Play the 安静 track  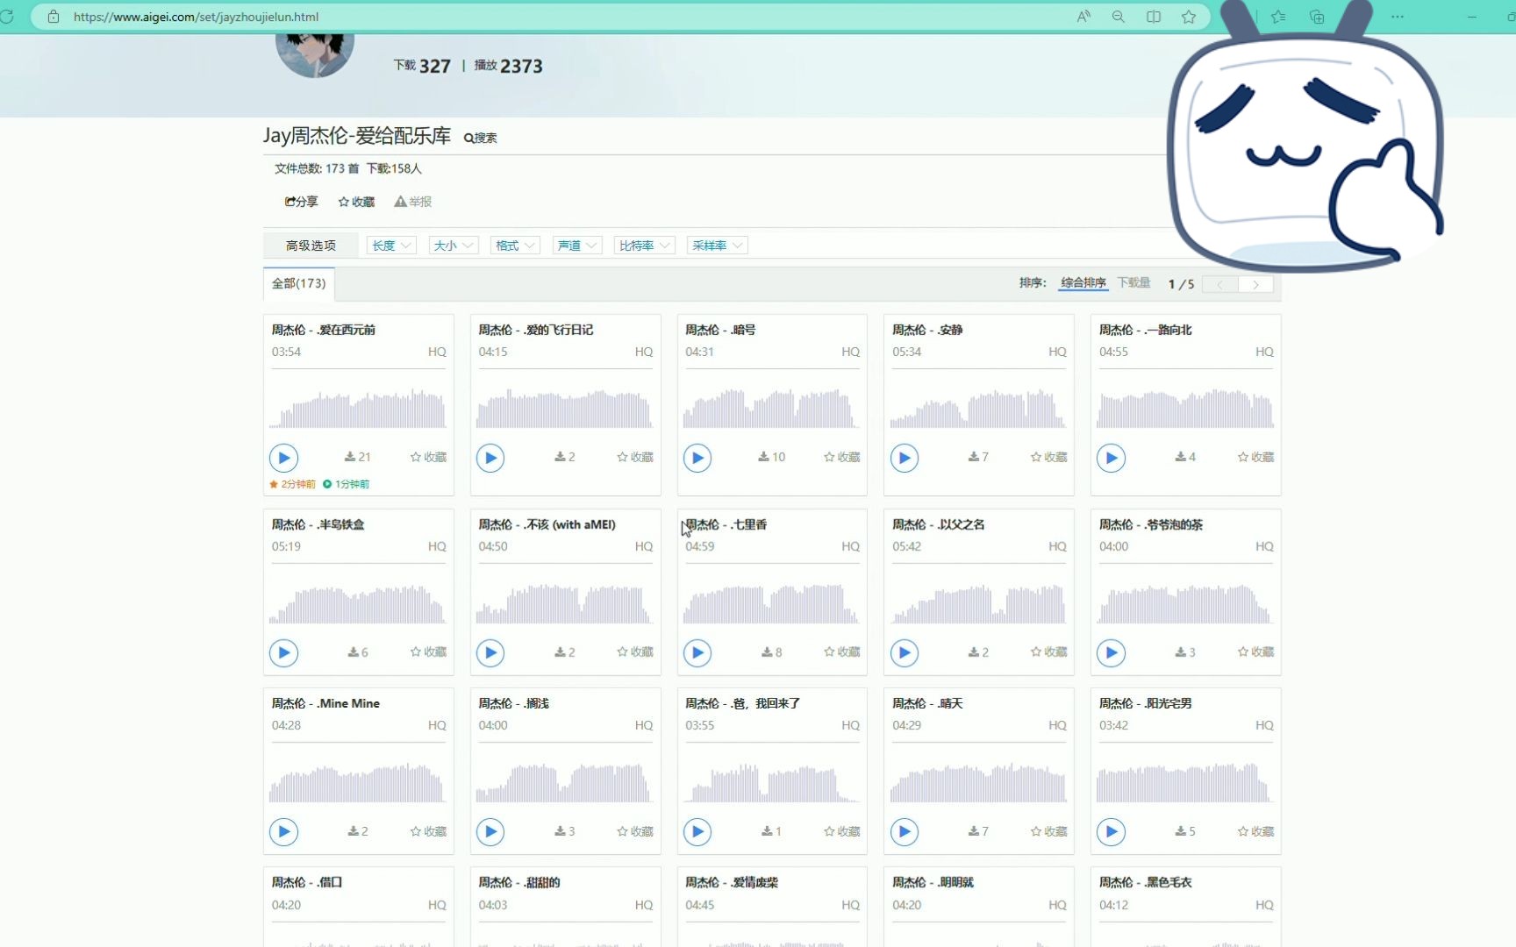905,458
